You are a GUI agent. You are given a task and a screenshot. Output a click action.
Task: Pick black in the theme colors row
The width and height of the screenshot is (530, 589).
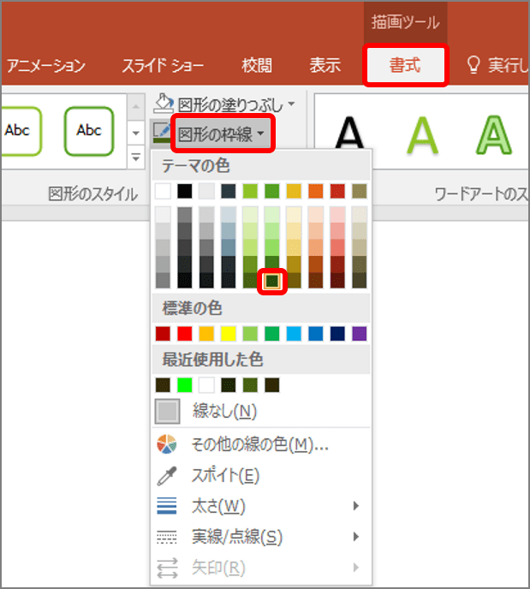coord(185,191)
